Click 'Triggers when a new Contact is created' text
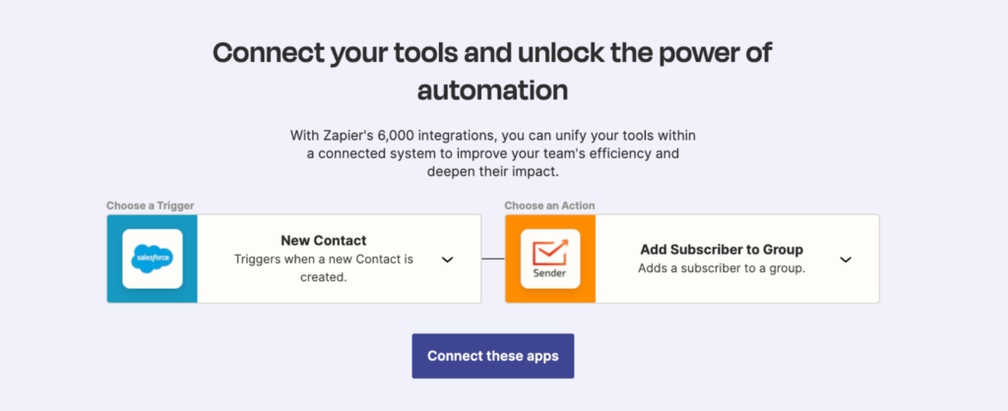This screenshot has height=411, width=1008. (323, 268)
